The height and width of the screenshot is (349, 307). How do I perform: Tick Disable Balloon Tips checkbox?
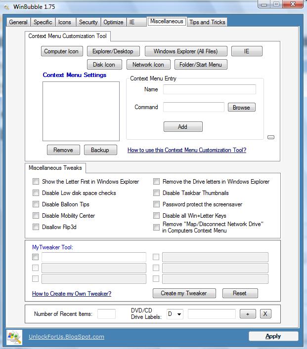coord(36,204)
